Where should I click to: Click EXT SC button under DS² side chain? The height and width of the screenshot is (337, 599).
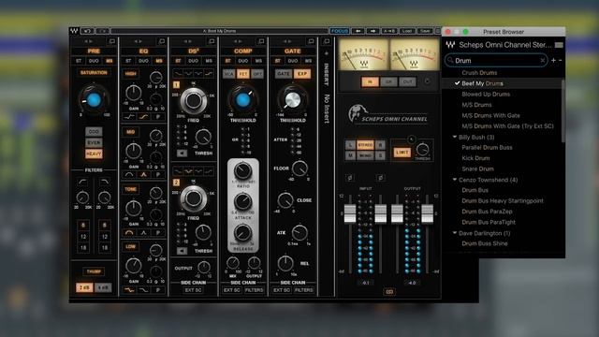pos(194,290)
